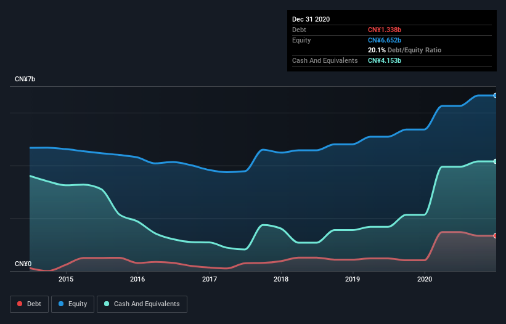Click the CN¥0 y-axis label
This screenshot has height=324, width=506.
(x=23, y=264)
